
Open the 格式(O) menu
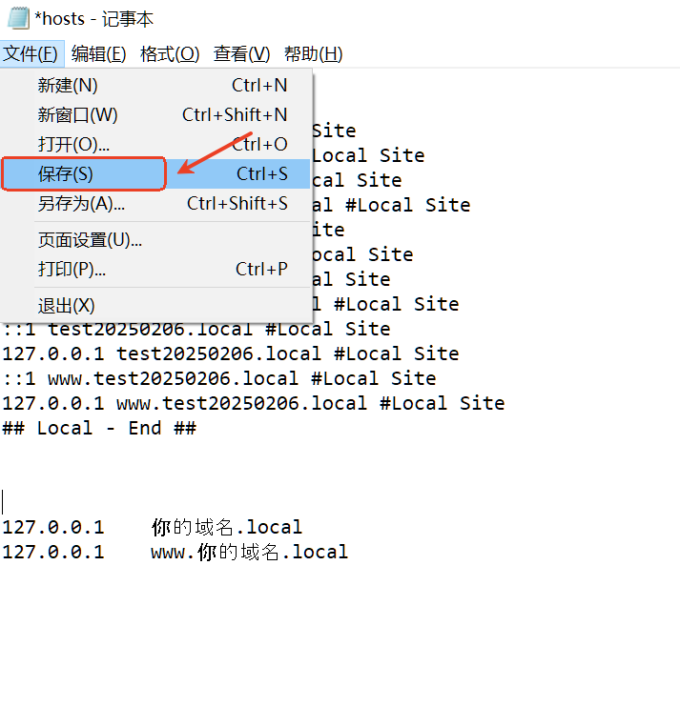click(x=170, y=54)
